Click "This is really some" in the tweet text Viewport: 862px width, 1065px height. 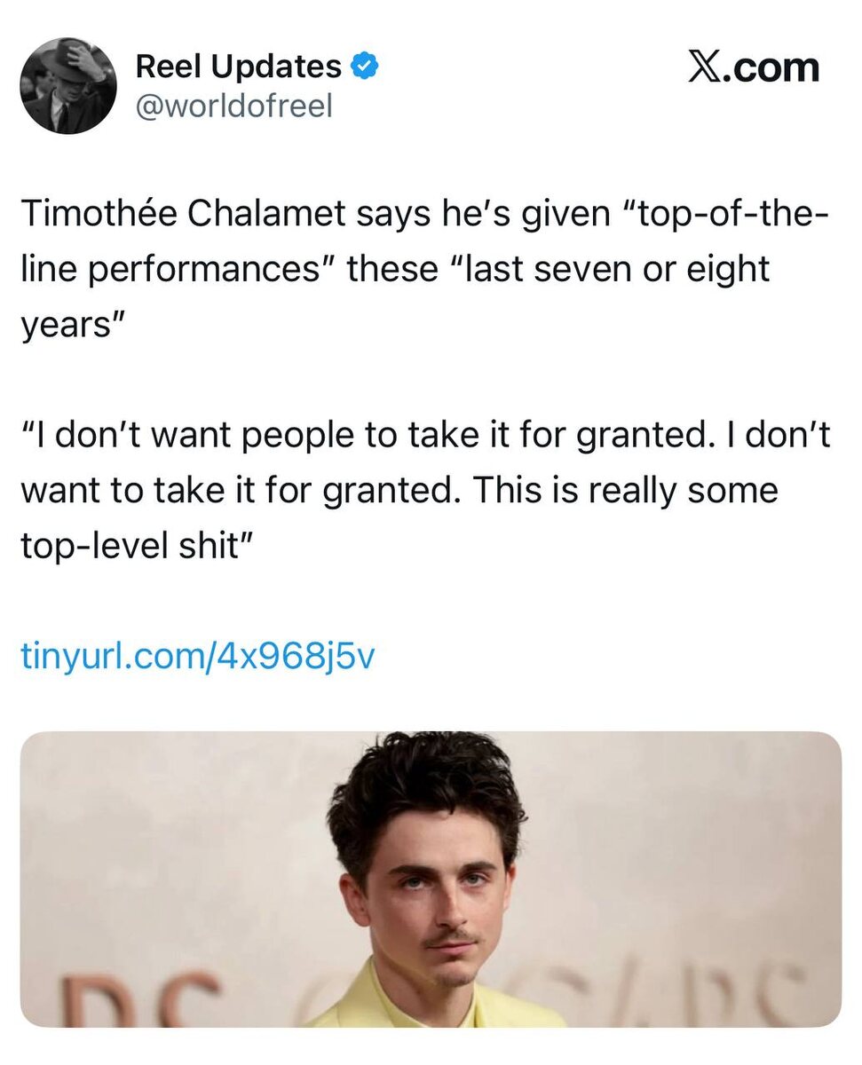(x=626, y=491)
